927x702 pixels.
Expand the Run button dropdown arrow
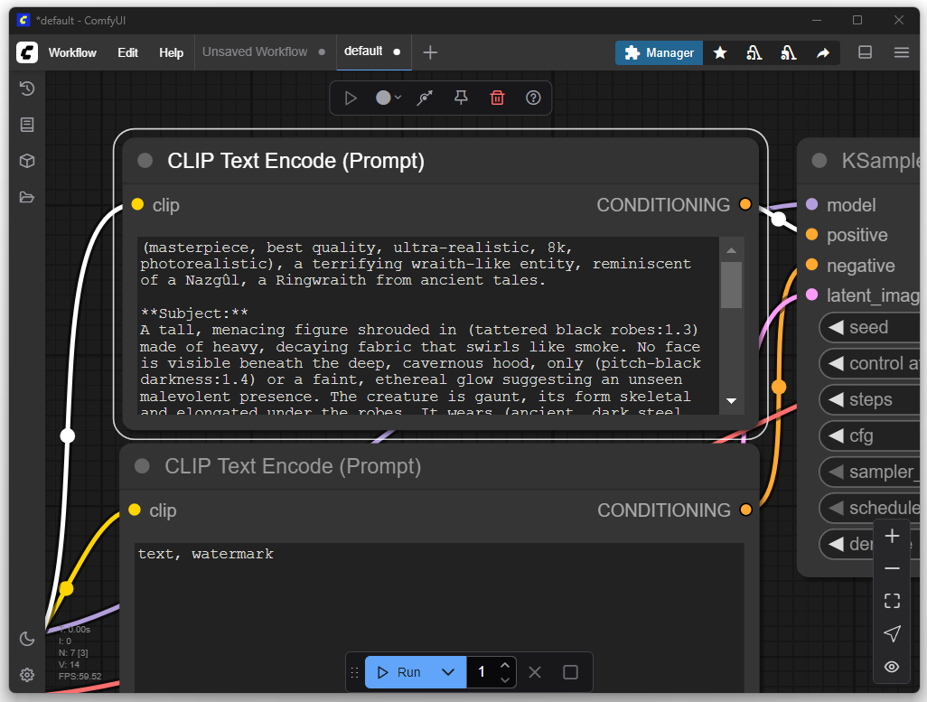(447, 672)
